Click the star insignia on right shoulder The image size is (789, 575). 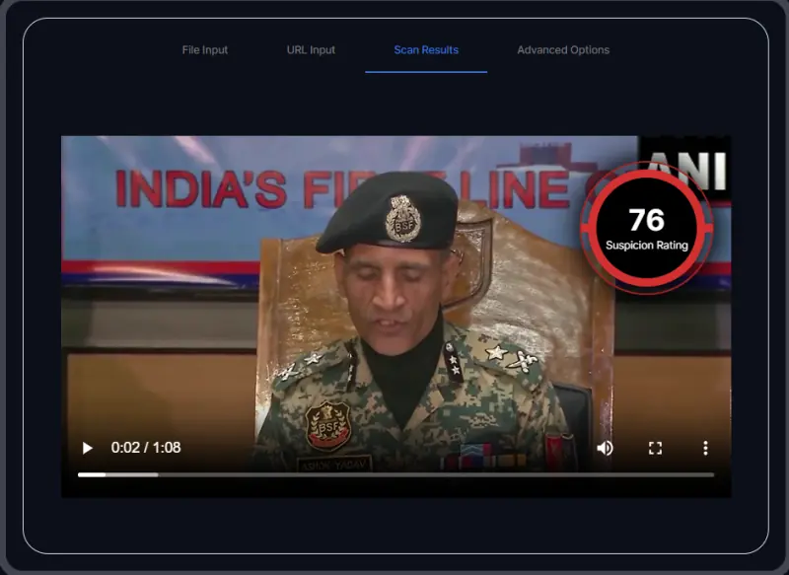click(x=498, y=352)
